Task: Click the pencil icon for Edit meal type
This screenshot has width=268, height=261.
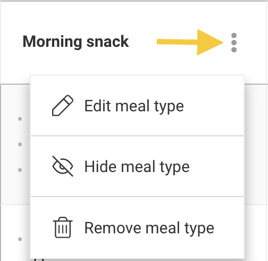Action: point(63,105)
